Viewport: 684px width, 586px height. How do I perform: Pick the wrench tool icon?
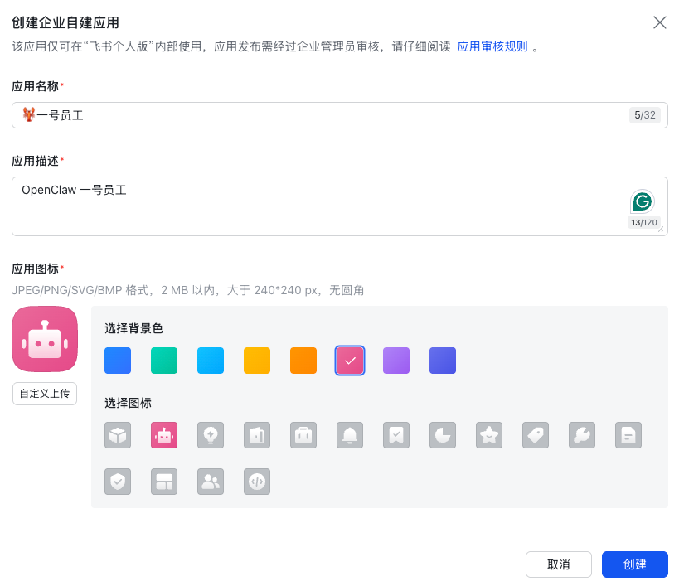click(x=582, y=435)
